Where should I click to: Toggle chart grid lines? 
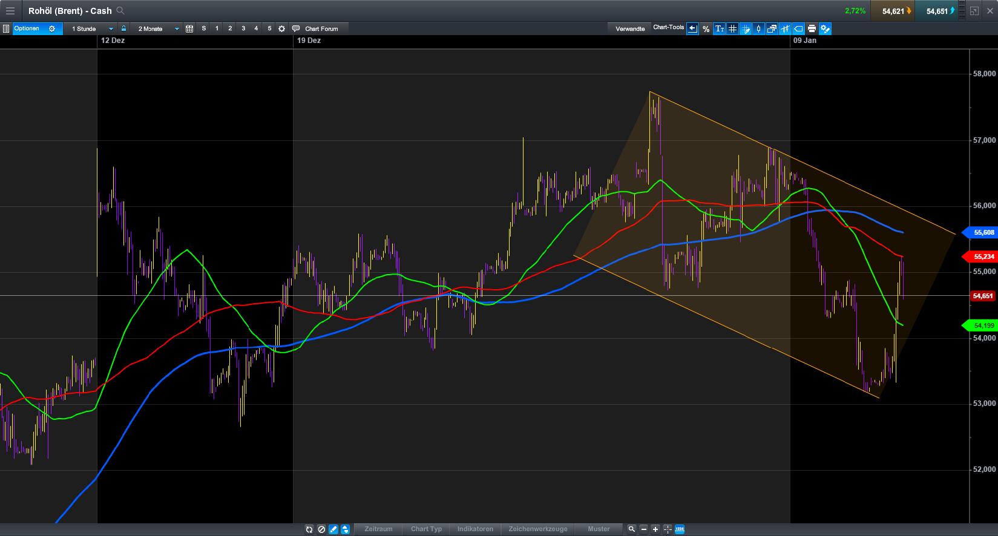coord(732,28)
